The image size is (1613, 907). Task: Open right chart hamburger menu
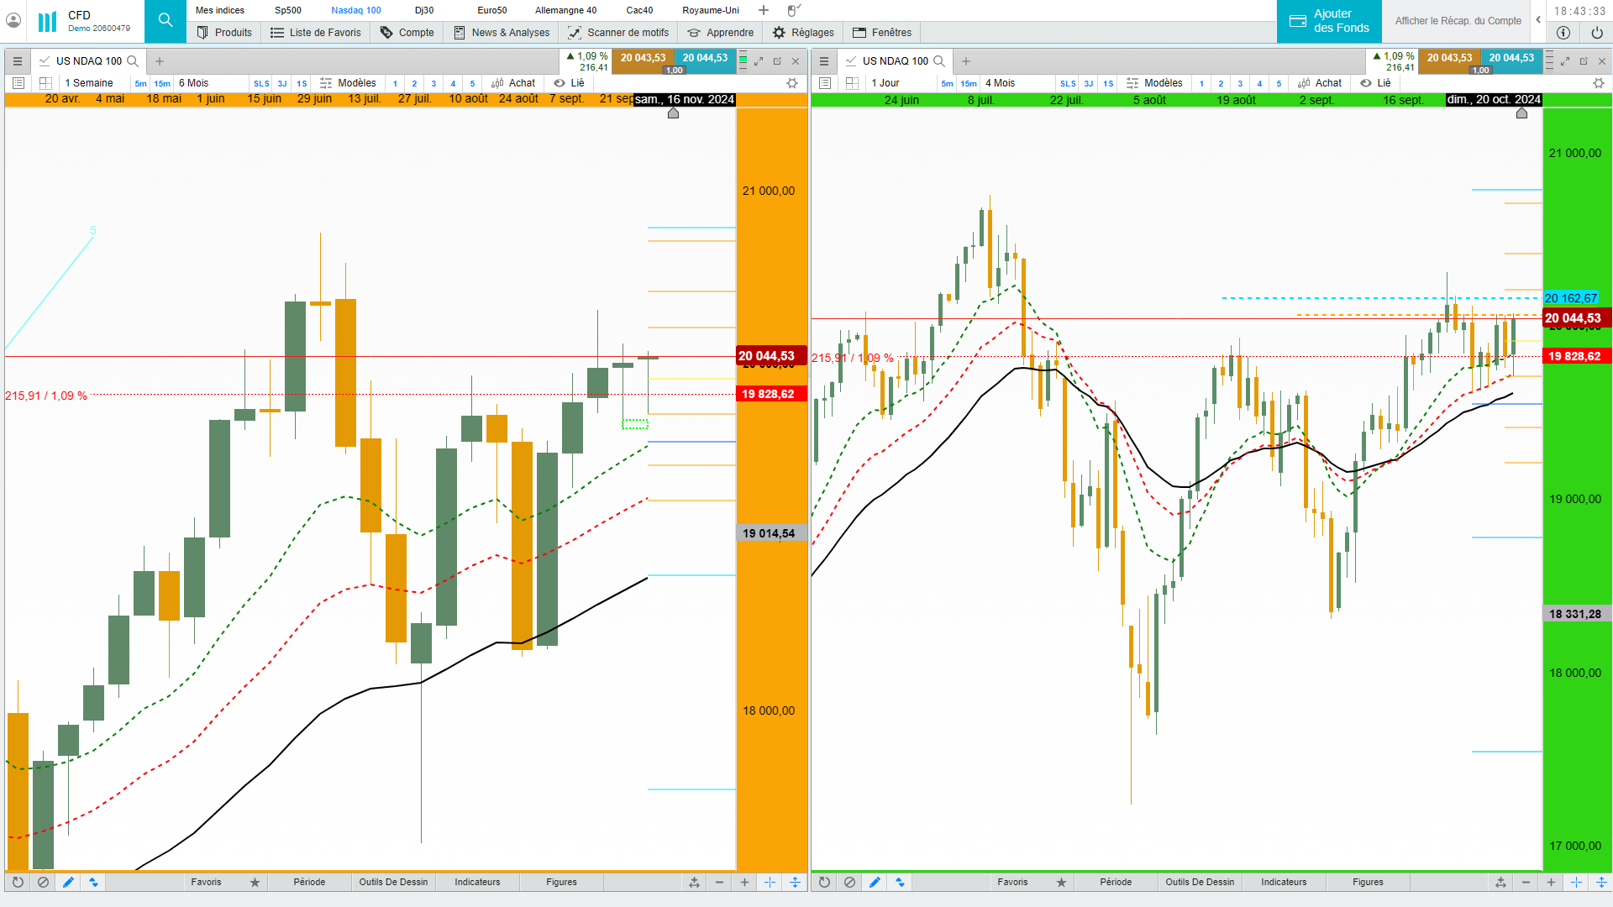[x=824, y=61]
